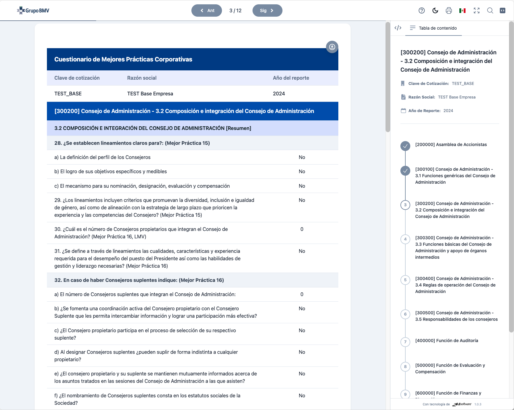
Task: Click the print icon
Action: 449,10
